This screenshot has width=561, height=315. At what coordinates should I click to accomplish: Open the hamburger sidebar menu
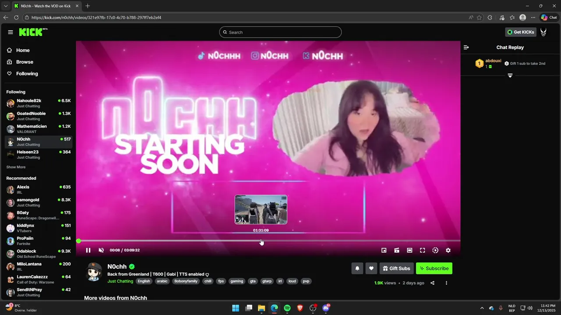pyautogui.click(x=11, y=32)
